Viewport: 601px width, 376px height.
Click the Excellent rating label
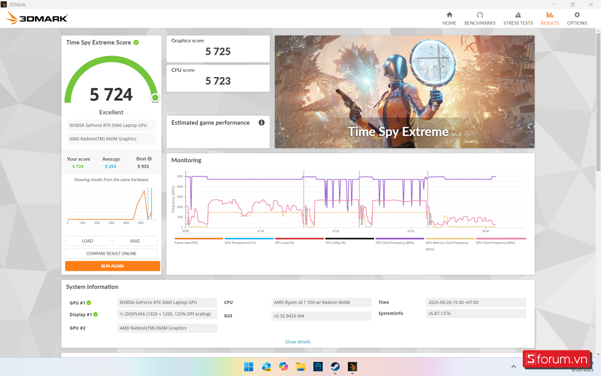pos(111,112)
